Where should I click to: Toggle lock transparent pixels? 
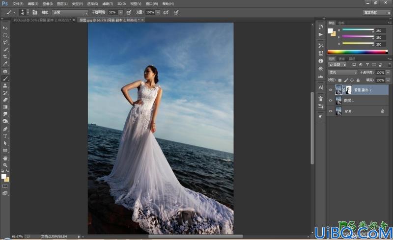(339, 80)
